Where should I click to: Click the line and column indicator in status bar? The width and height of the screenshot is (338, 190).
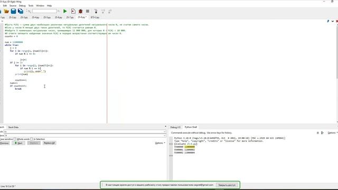(x=8, y=186)
